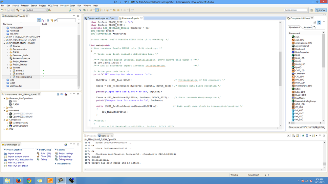Select the ProcessorExpert.c file in the tree

click(24, 77)
